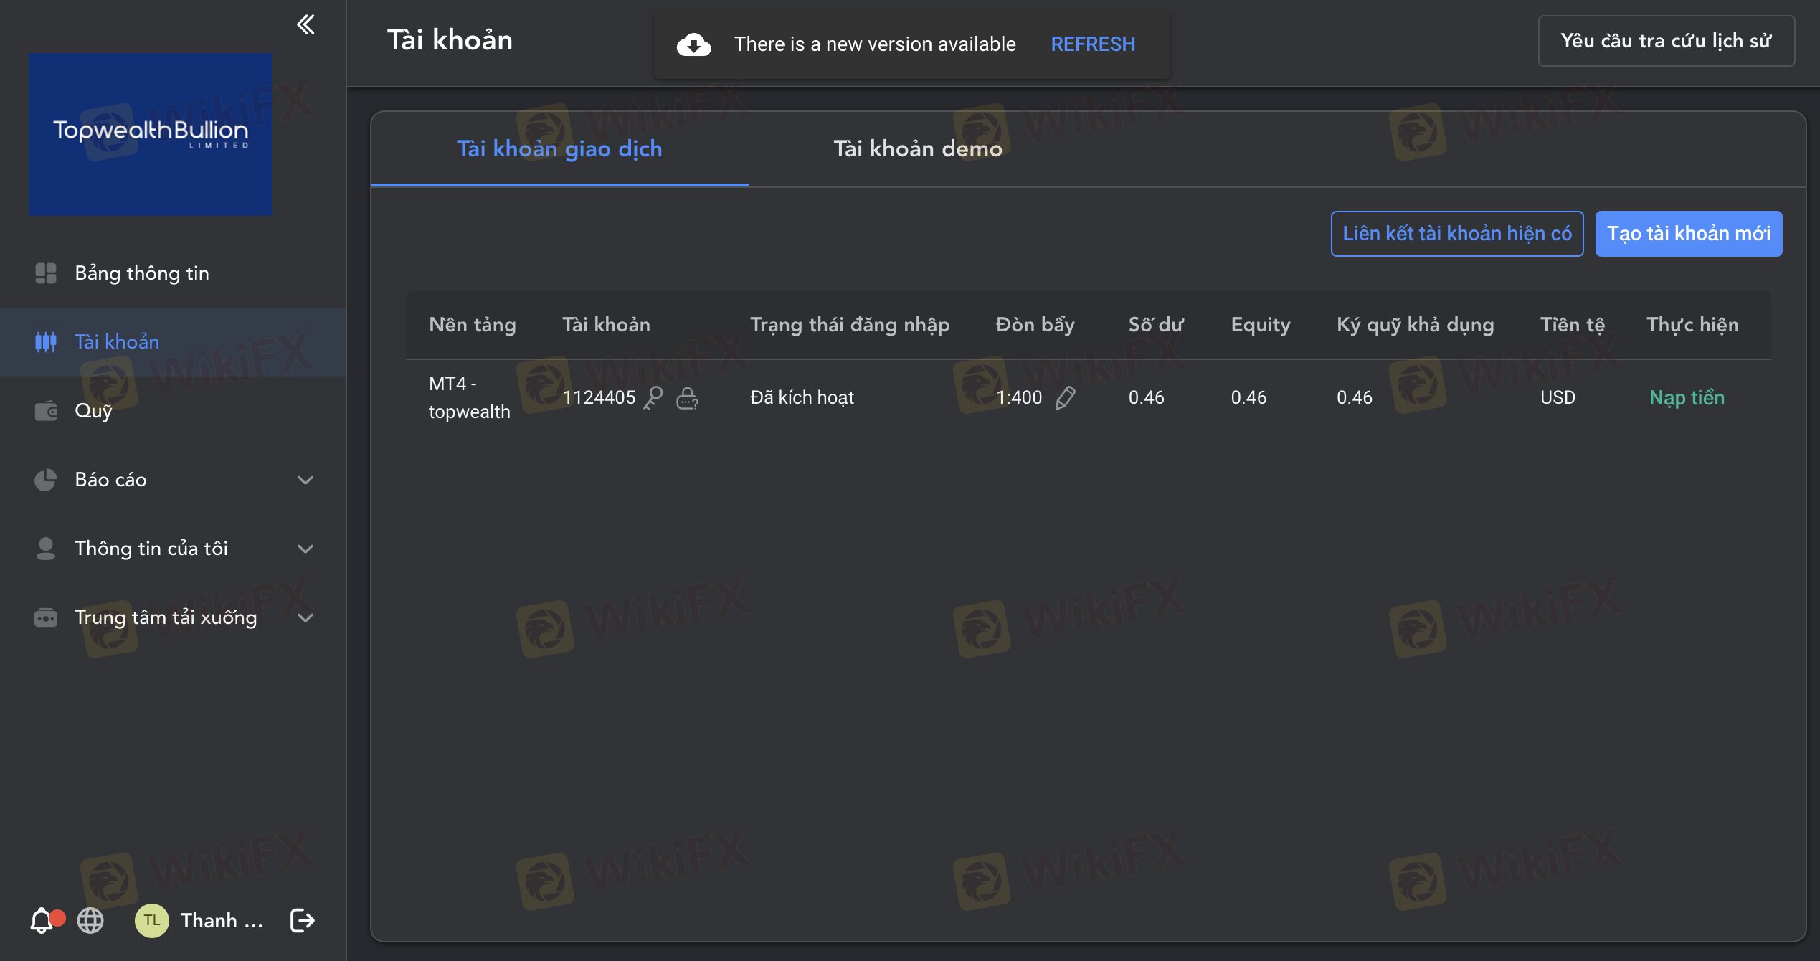1820x961 pixels.
Task: Log out using the exit arrow icon
Action: [x=302, y=920]
